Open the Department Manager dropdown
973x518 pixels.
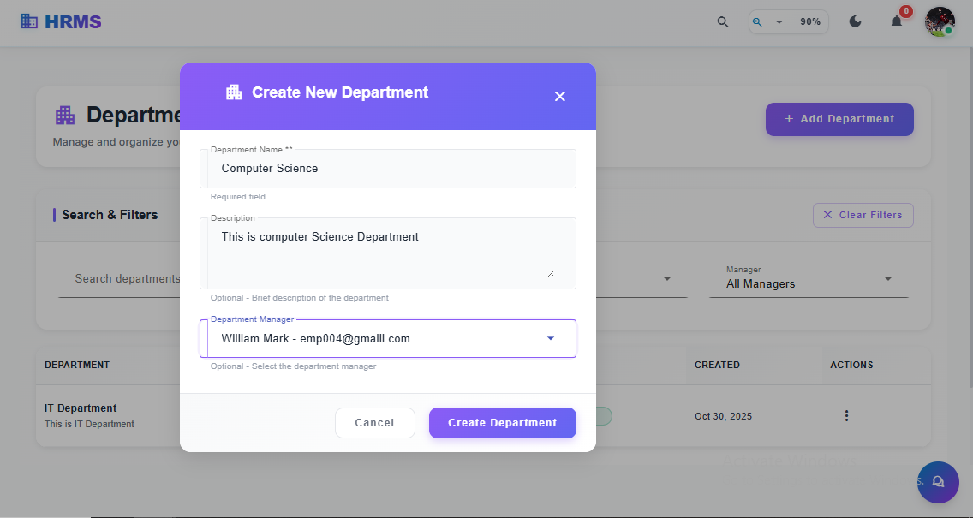(x=388, y=339)
